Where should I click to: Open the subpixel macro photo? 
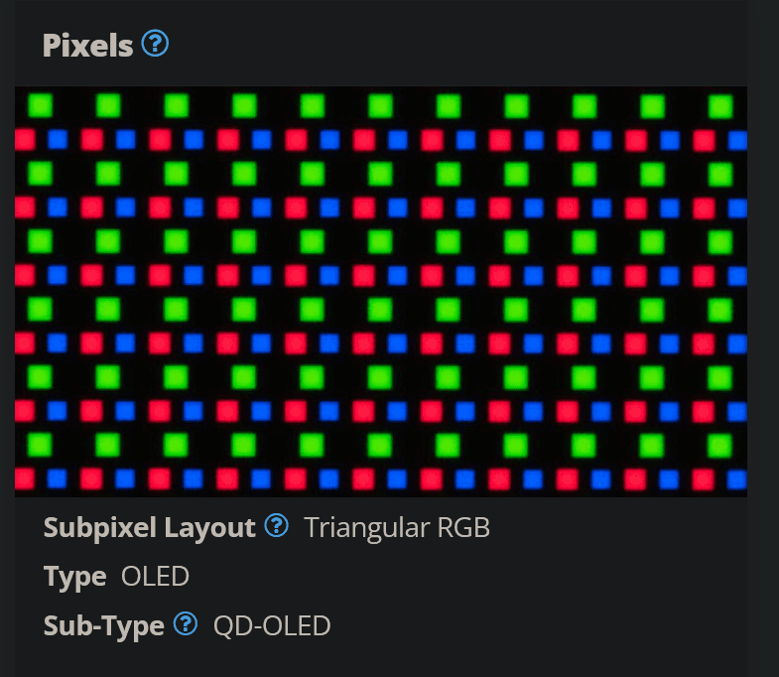[381, 292]
